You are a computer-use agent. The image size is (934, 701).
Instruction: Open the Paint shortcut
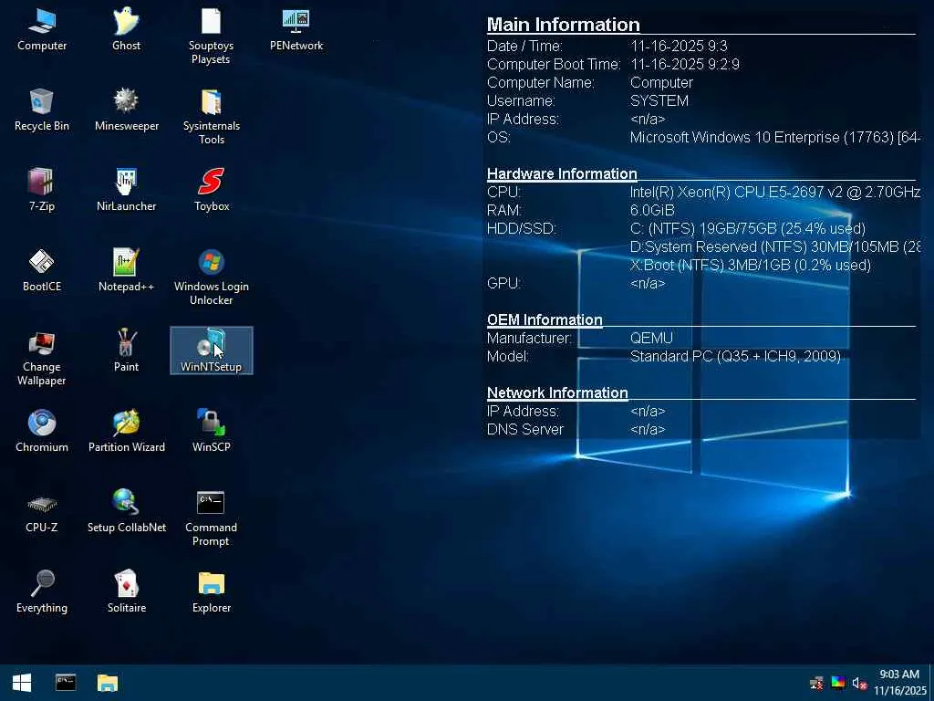pos(126,351)
